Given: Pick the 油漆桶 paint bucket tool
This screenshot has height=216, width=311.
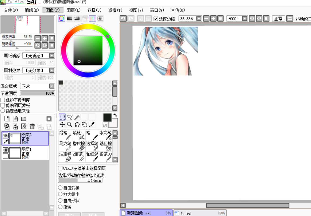Looking at the screenshot, I should [65, 157].
